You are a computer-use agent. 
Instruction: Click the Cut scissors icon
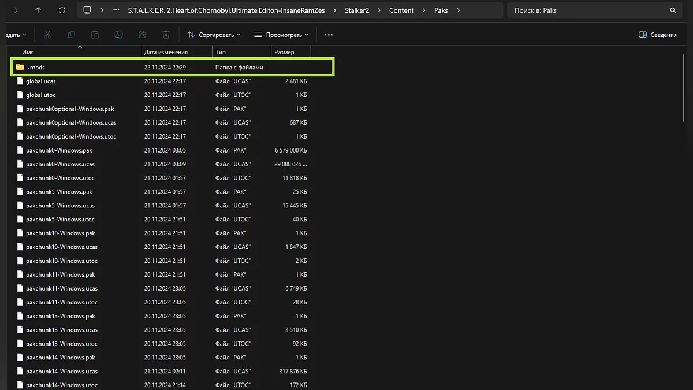(47, 35)
